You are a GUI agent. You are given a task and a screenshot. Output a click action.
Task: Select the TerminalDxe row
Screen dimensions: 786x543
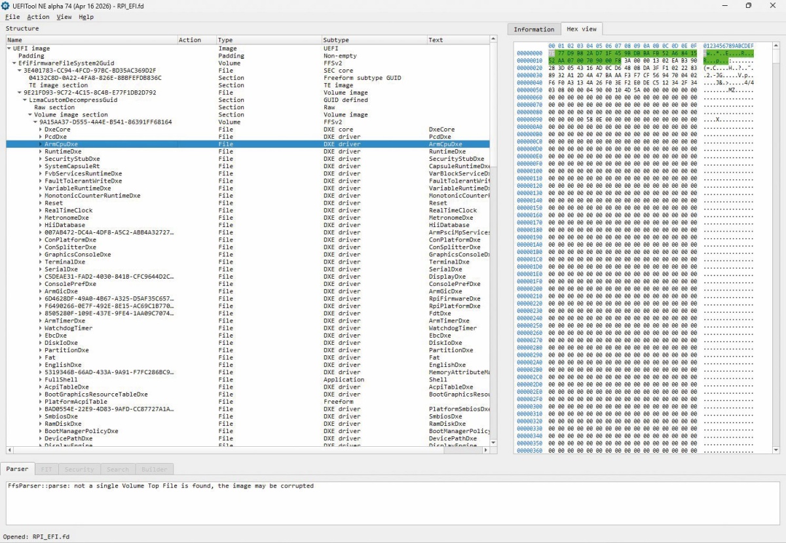pos(248,262)
